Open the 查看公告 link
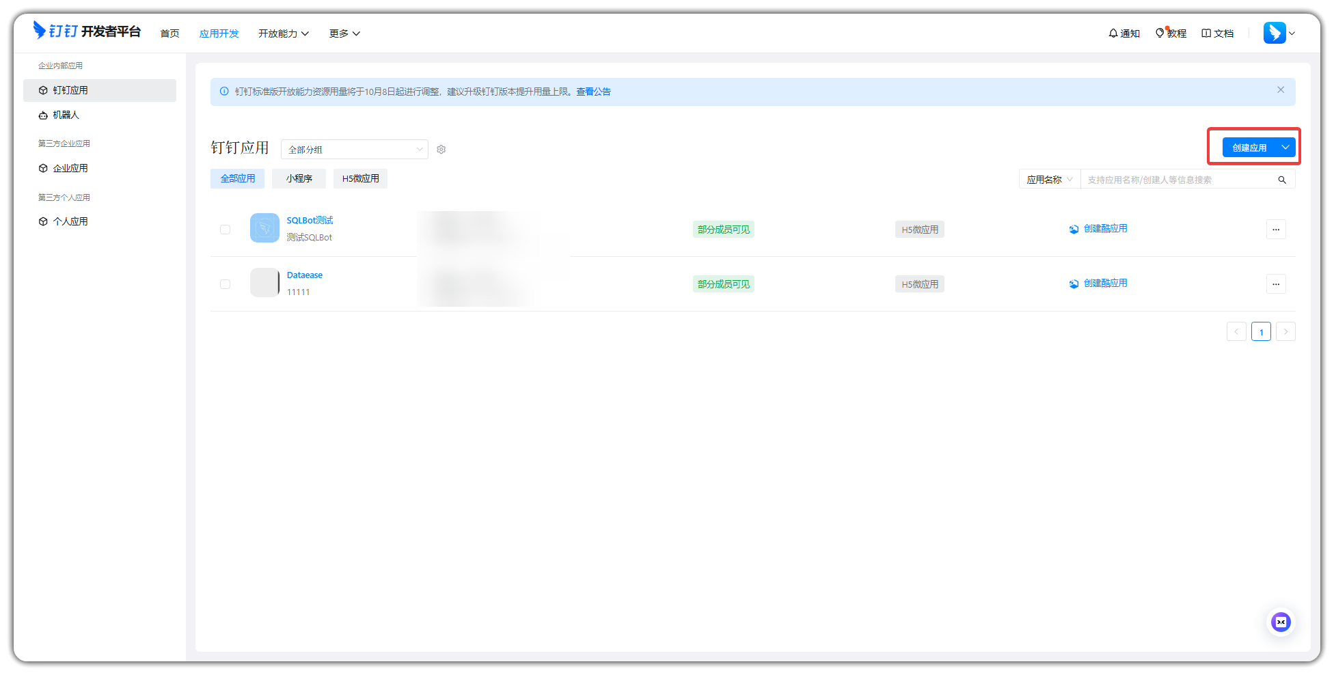1334x675 pixels. pyautogui.click(x=593, y=92)
